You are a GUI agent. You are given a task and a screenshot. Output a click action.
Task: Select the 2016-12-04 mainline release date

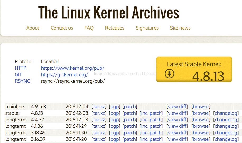pos(77,107)
